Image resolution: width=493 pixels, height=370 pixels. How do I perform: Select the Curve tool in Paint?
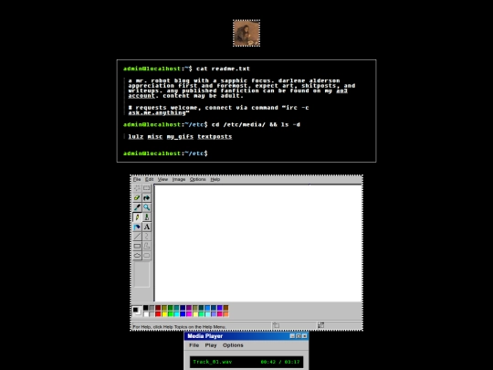(147, 237)
